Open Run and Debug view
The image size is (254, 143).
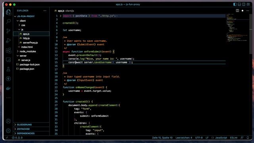click(x=8, y=41)
